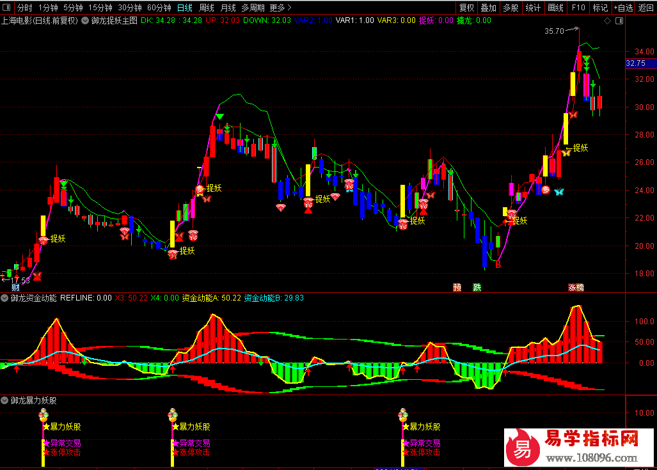657x470 pixels.
Task: Click the DOWN: 32.03 readout
Action: pos(267,20)
